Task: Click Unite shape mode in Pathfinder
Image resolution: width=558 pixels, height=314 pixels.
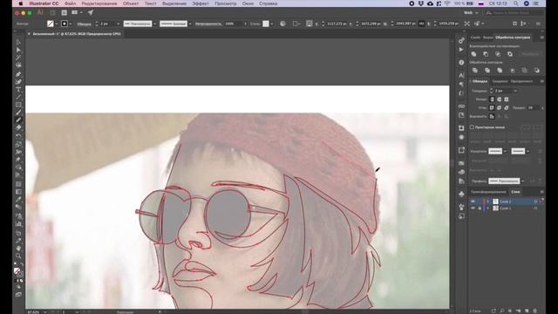Action: (473, 54)
